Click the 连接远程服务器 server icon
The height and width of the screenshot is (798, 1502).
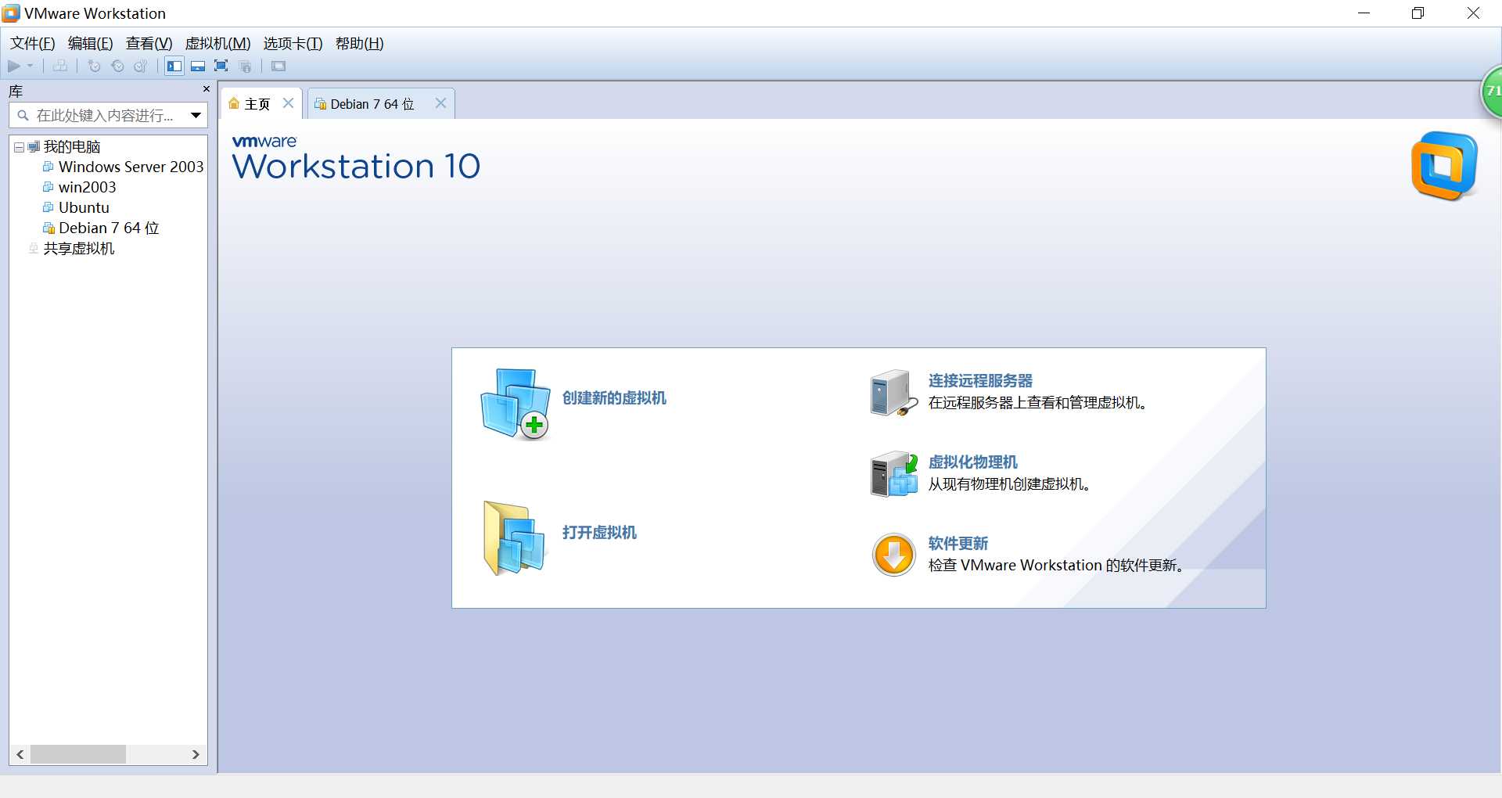(893, 393)
